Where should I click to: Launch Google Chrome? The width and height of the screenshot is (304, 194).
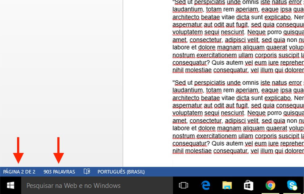(270, 185)
